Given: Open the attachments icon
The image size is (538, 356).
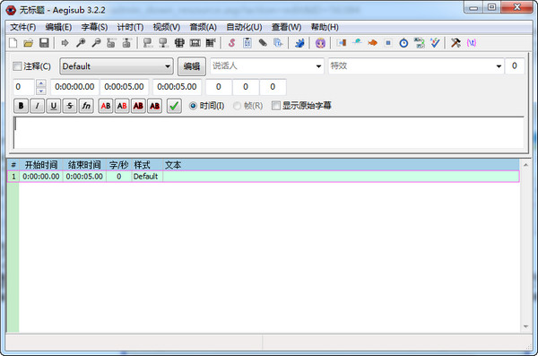Looking at the screenshot, I should (263, 43).
